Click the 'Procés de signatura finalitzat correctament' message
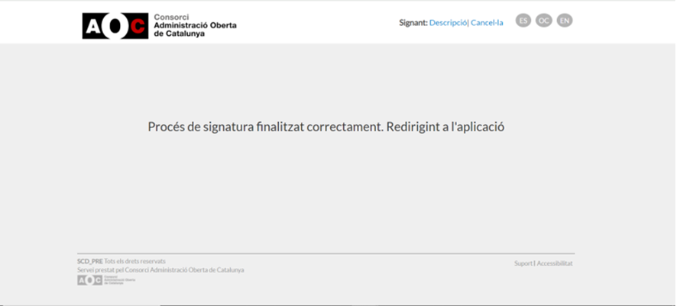This screenshot has width=677, height=306. (x=266, y=127)
